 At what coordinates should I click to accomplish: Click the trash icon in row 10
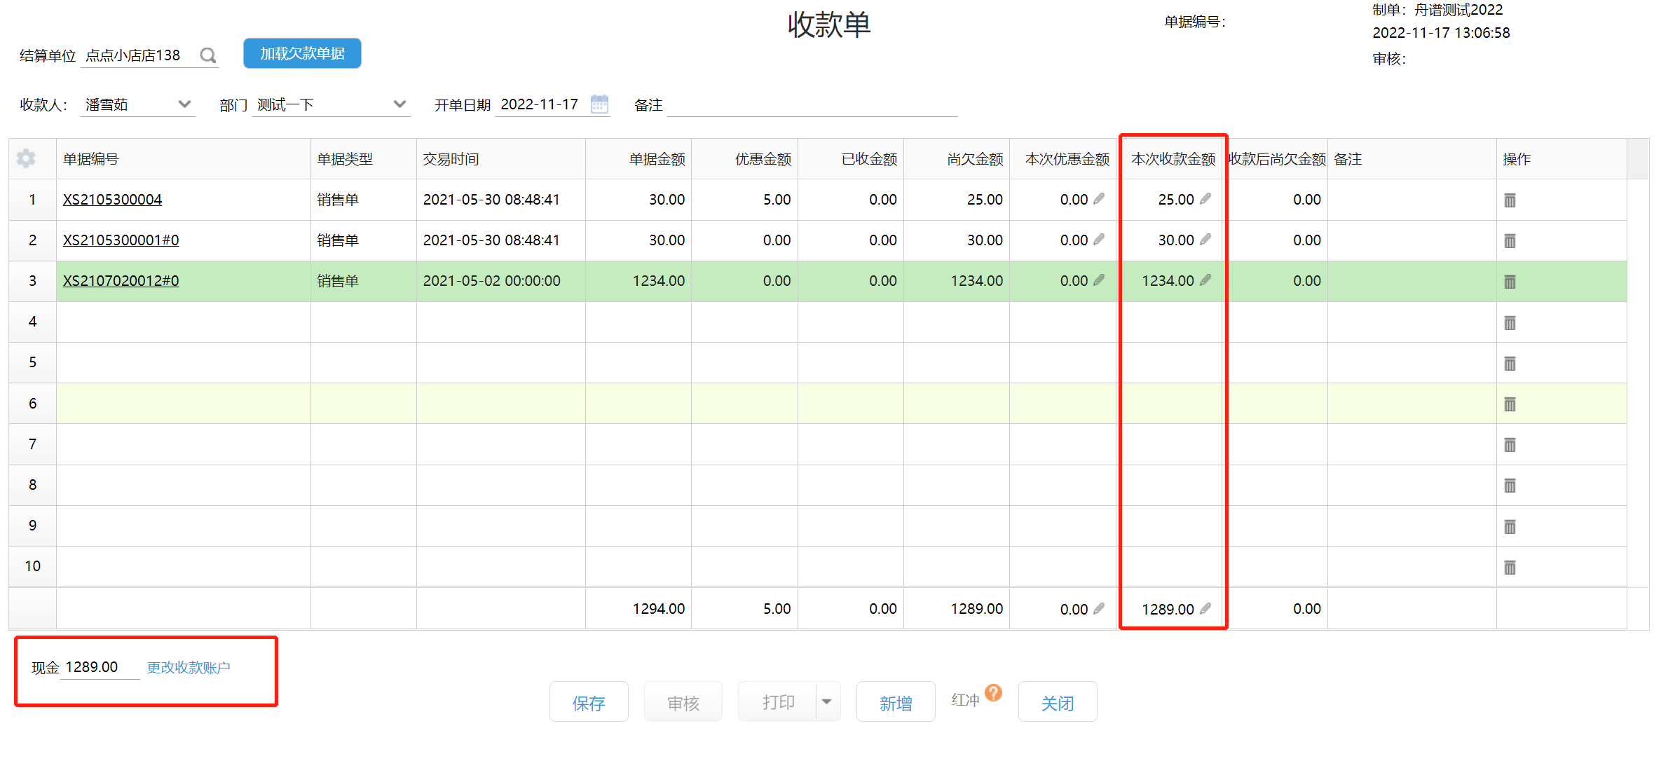pos(1510,568)
